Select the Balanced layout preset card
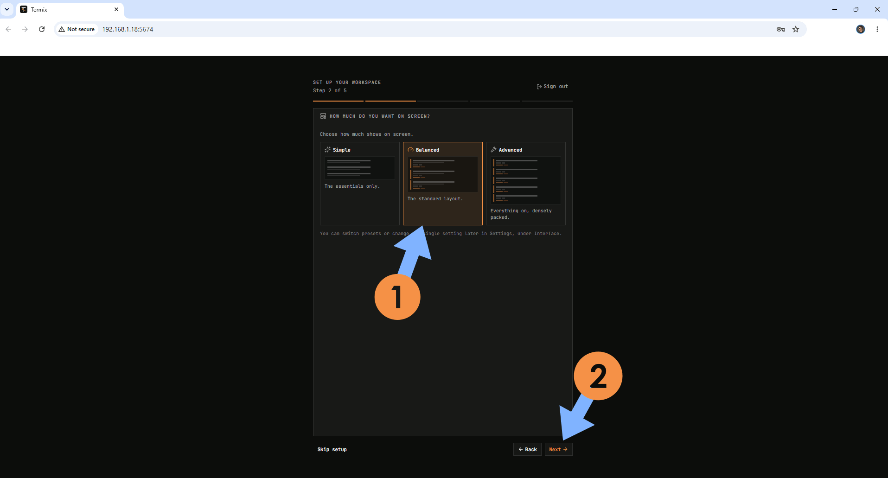The height and width of the screenshot is (478, 888). pyautogui.click(x=443, y=183)
